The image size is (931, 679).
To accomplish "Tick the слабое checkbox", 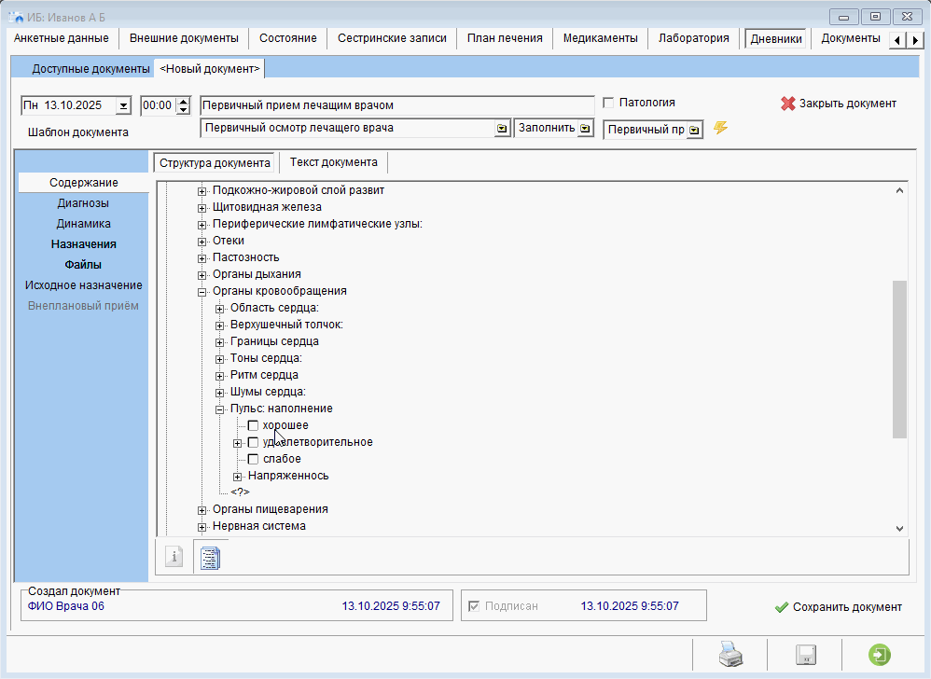I will pos(253,459).
